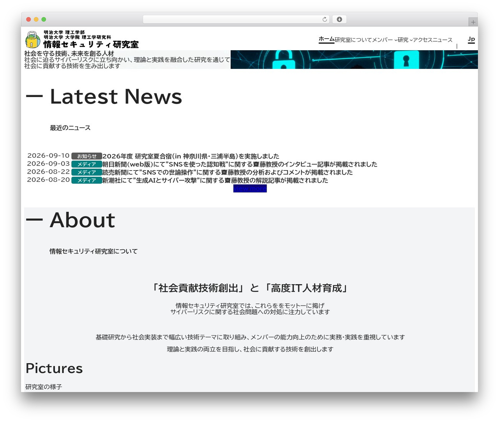
Task: Click the 情報セキュリティ研究室 site title
Action: (x=91, y=44)
